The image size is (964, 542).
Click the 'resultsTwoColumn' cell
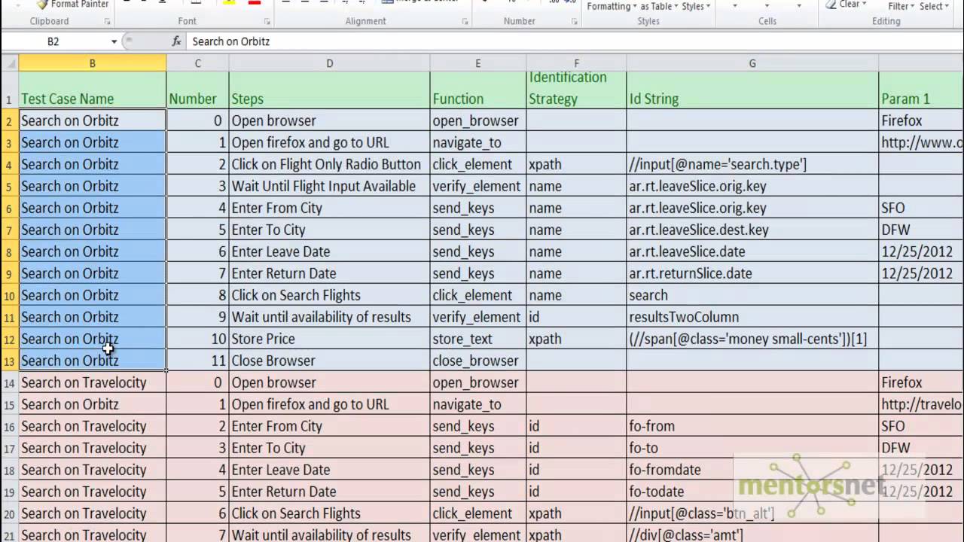click(752, 317)
